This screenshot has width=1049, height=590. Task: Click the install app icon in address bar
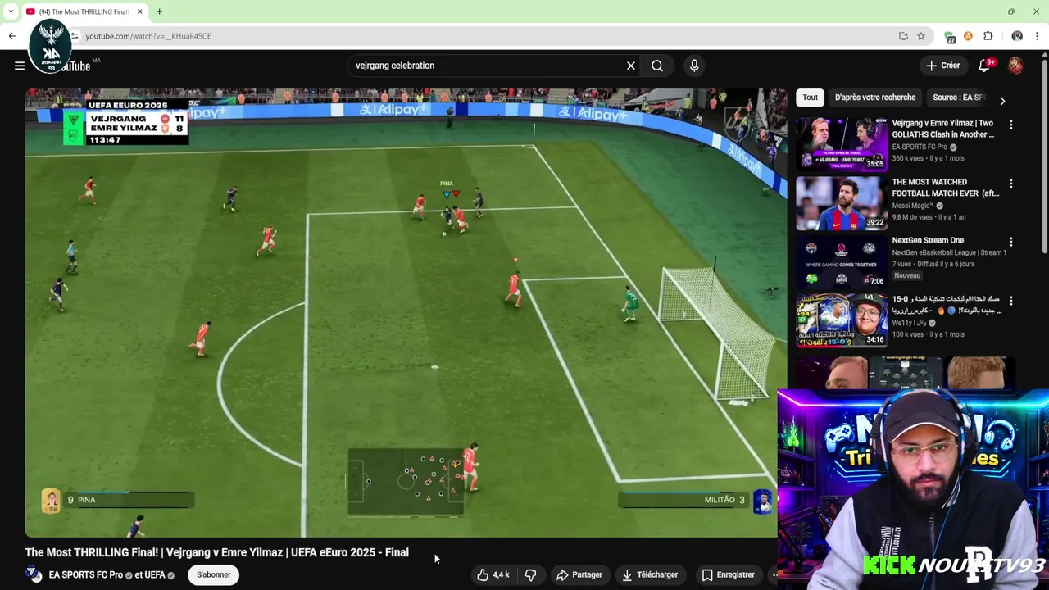coord(903,36)
